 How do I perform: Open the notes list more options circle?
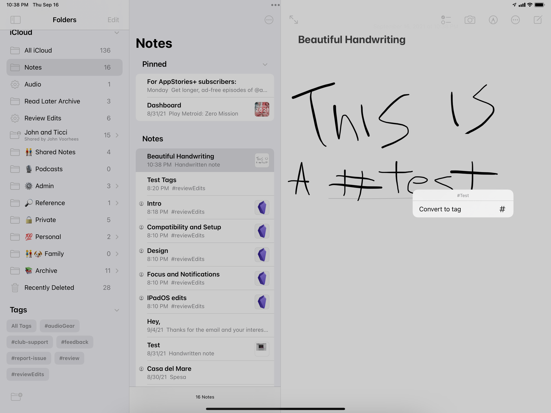pyautogui.click(x=269, y=20)
